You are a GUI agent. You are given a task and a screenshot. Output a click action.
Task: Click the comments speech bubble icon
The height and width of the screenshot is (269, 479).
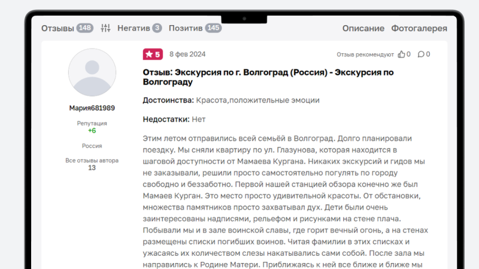[421, 55]
